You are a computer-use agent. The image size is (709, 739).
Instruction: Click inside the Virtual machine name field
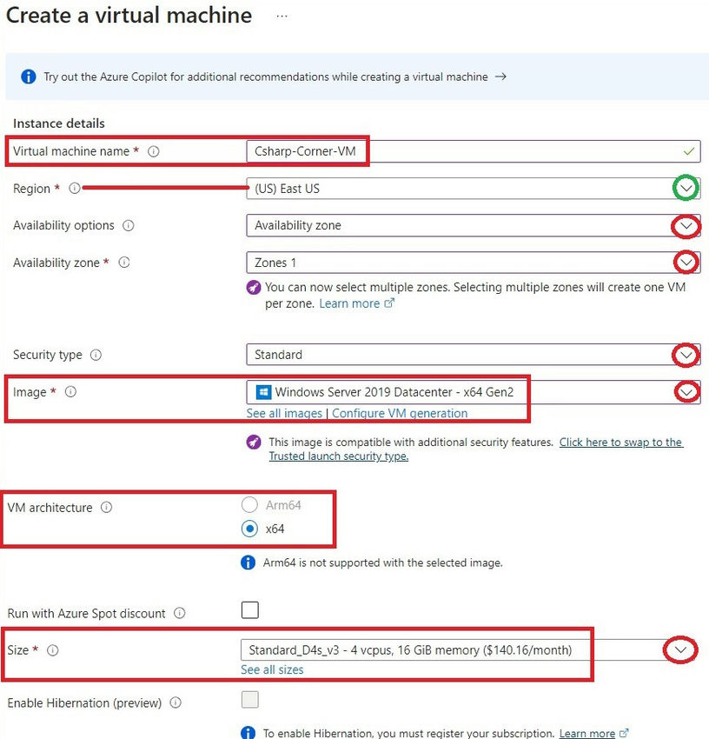click(391, 150)
